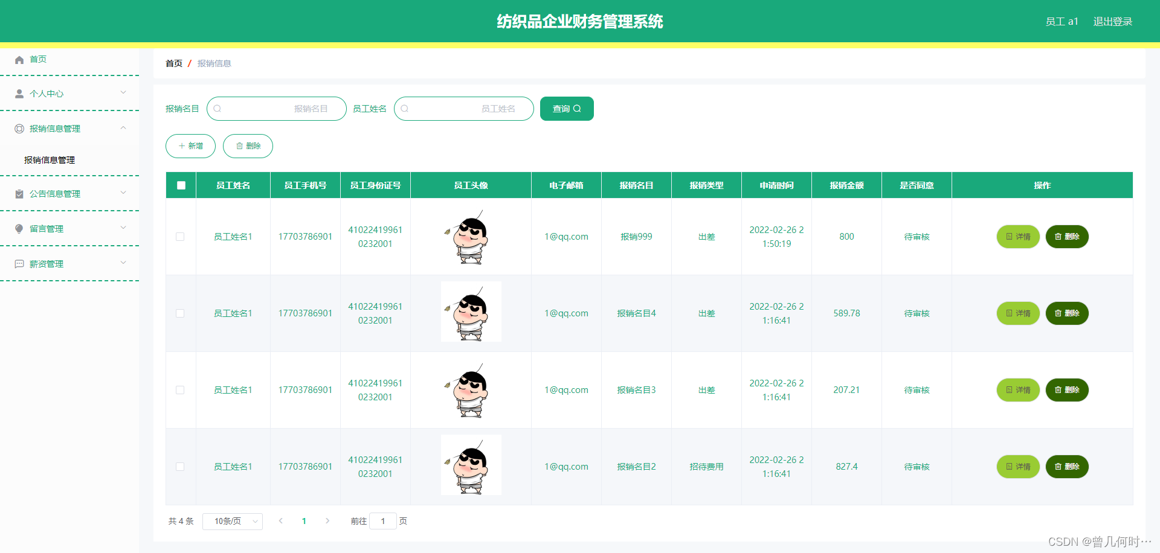Select the 薪资管理 sidebar icon
Viewport: 1160px width, 553px height.
[x=18, y=263]
